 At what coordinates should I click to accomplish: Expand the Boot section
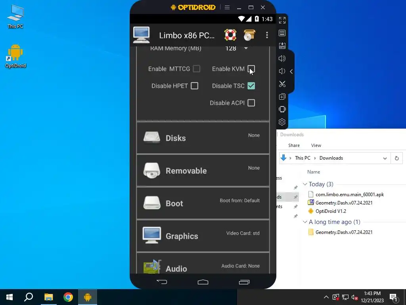click(203, 203)
